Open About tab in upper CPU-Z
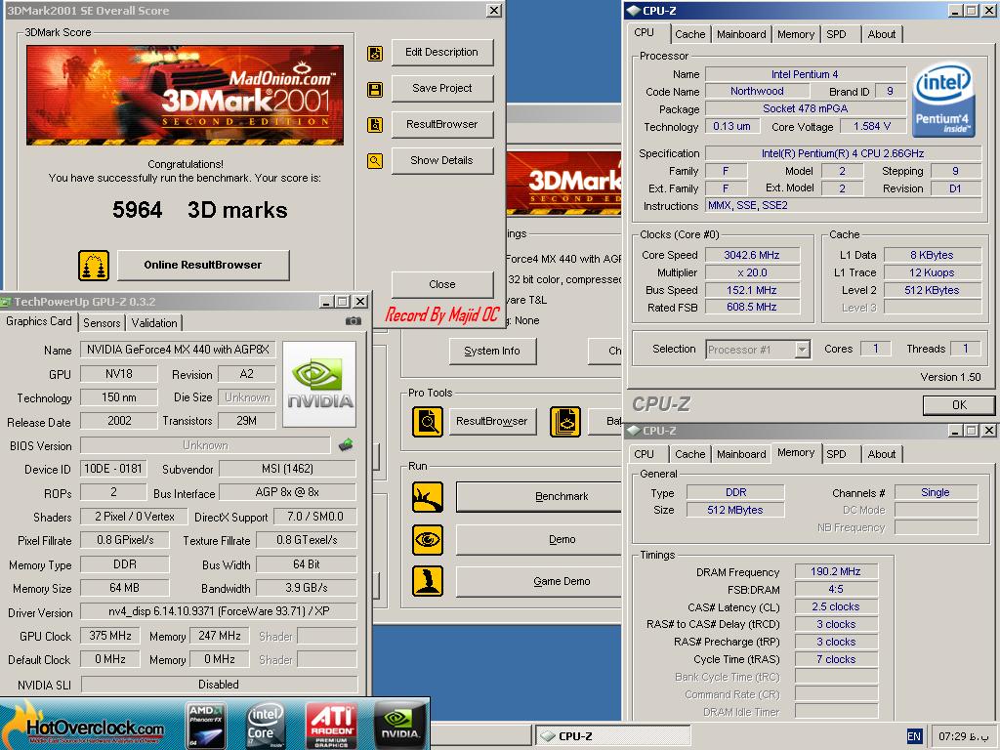1000x750 pixels. pos(882,34)
